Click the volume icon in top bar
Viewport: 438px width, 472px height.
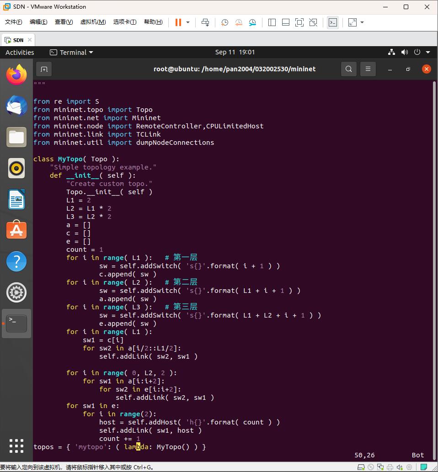click(405, 52)
